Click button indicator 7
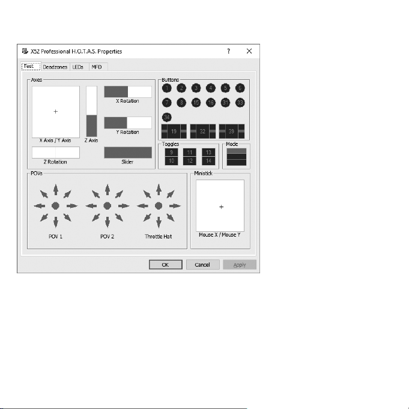409x409 pixels. [x=167, y=103]
